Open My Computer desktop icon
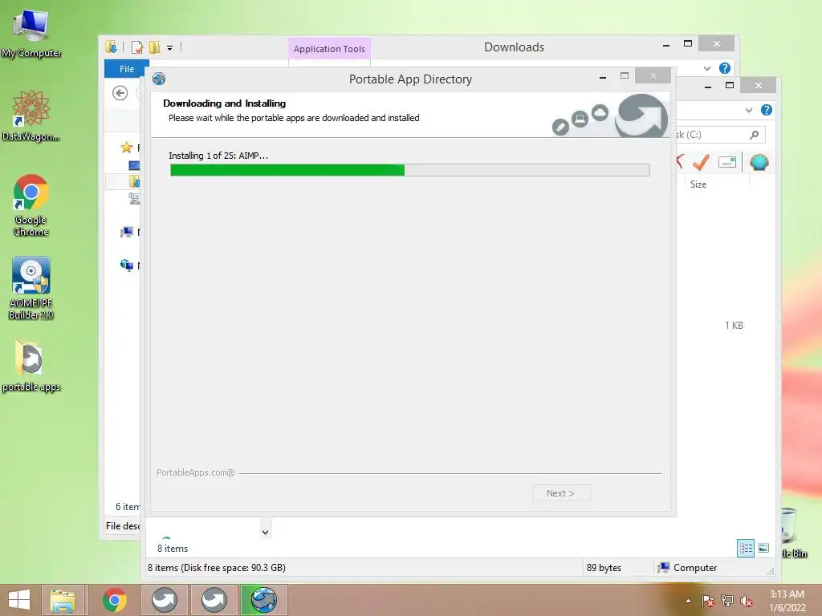The height and width of the screenshot is (616, 822). click(x=31, y=33)
